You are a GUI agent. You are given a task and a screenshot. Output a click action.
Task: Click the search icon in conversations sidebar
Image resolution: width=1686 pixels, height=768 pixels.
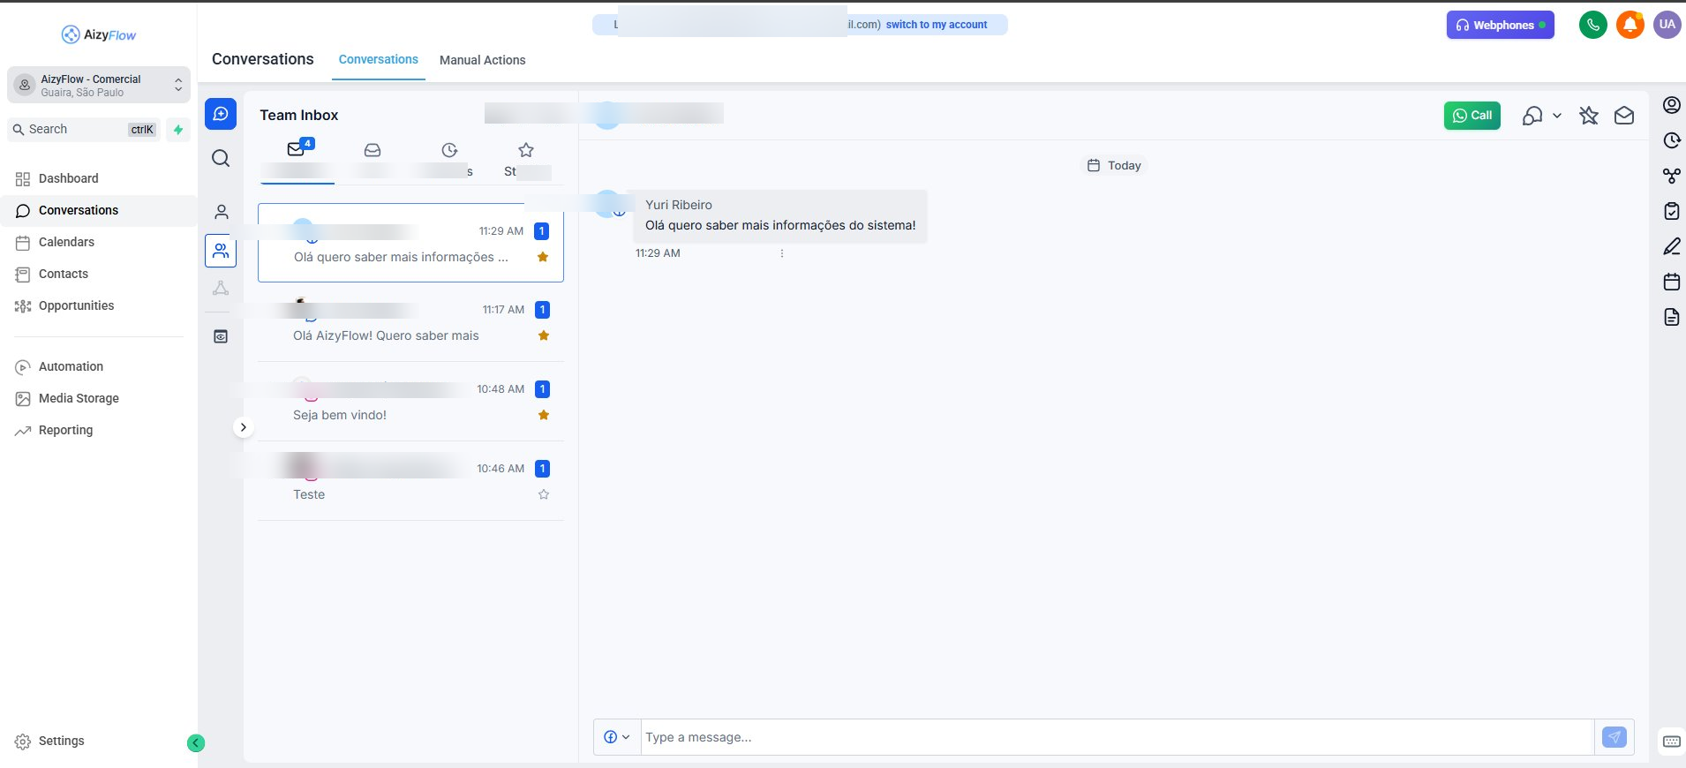(221, 158)
